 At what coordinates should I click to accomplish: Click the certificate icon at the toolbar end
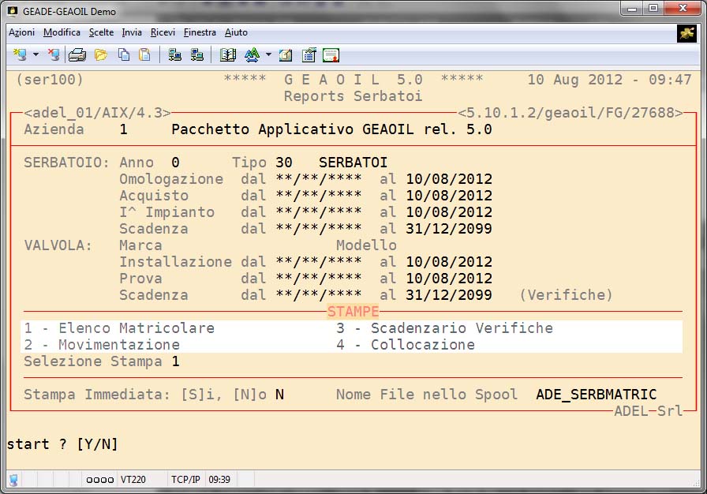click(x=331, y=55)
